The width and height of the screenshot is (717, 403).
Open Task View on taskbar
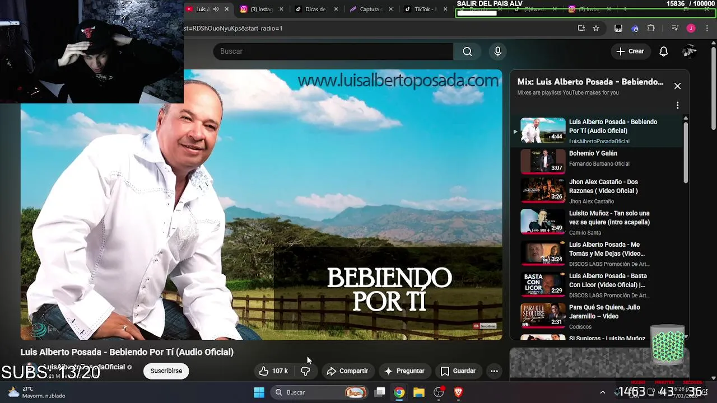[x=380, y=392]
